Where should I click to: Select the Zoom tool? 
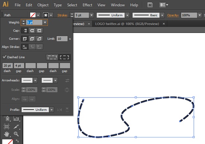point(16,134)
